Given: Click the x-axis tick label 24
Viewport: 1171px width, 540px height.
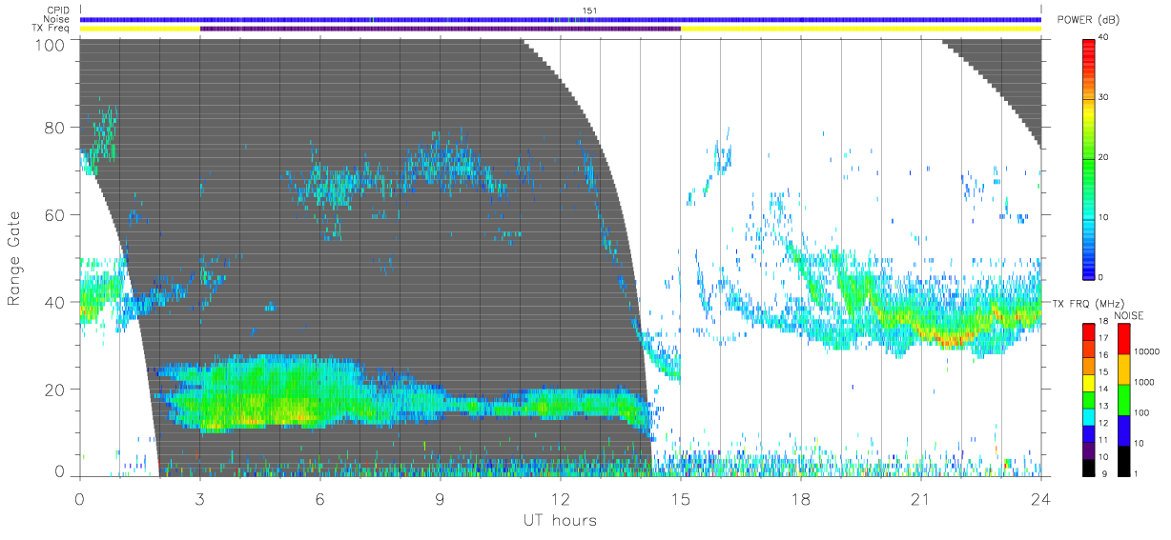Looking at the screenshot, I should coord(1041,498).
